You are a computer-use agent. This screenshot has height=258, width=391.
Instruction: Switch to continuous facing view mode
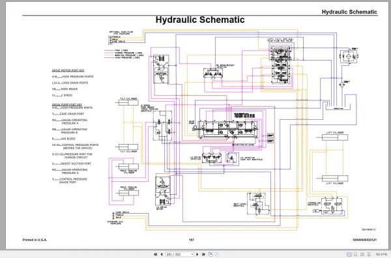pyautogui.click(x=369, y=254)
